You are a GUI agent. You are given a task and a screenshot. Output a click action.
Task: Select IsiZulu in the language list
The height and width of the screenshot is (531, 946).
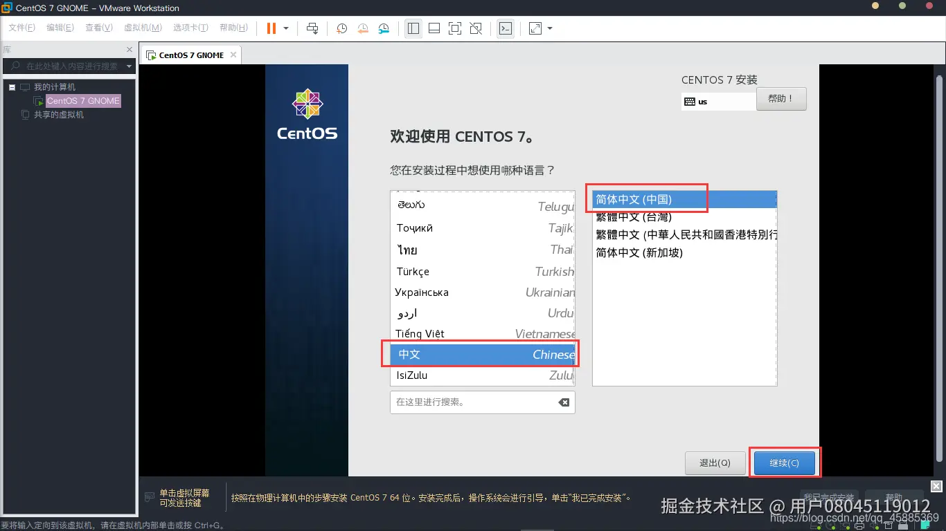[x=483, y=375]
